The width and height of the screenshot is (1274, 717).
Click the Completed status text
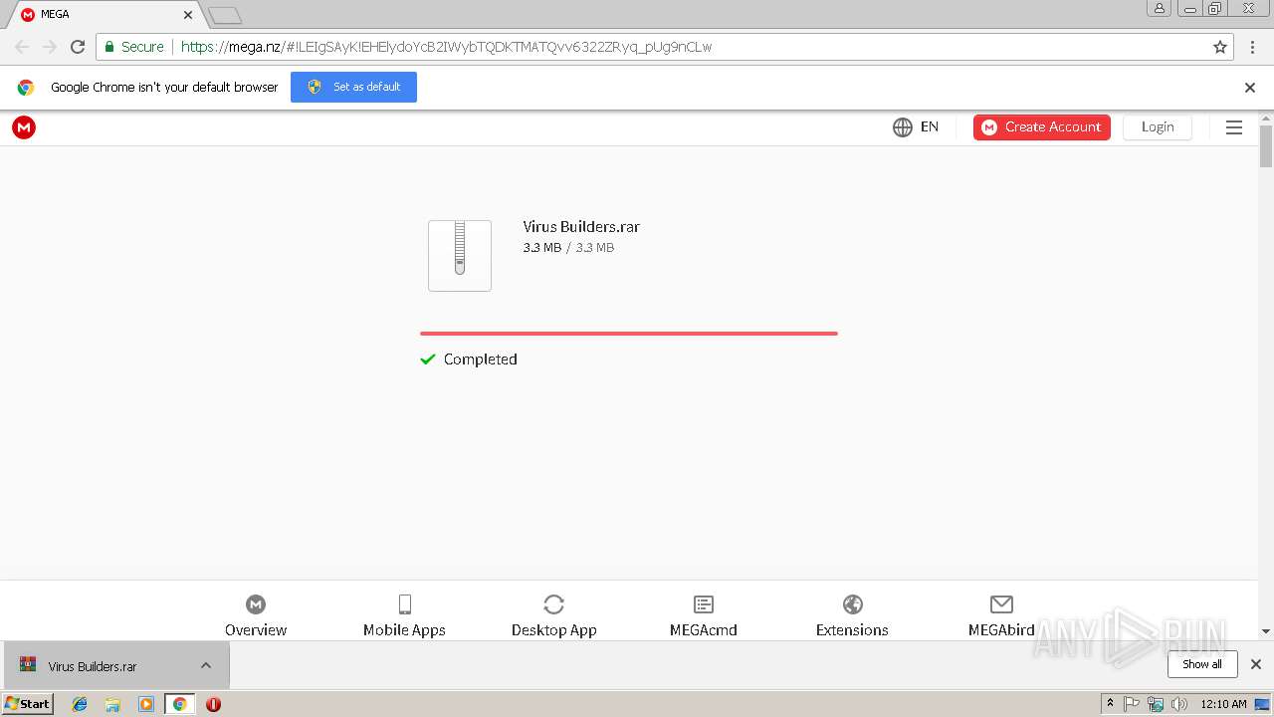coord(481,359)
